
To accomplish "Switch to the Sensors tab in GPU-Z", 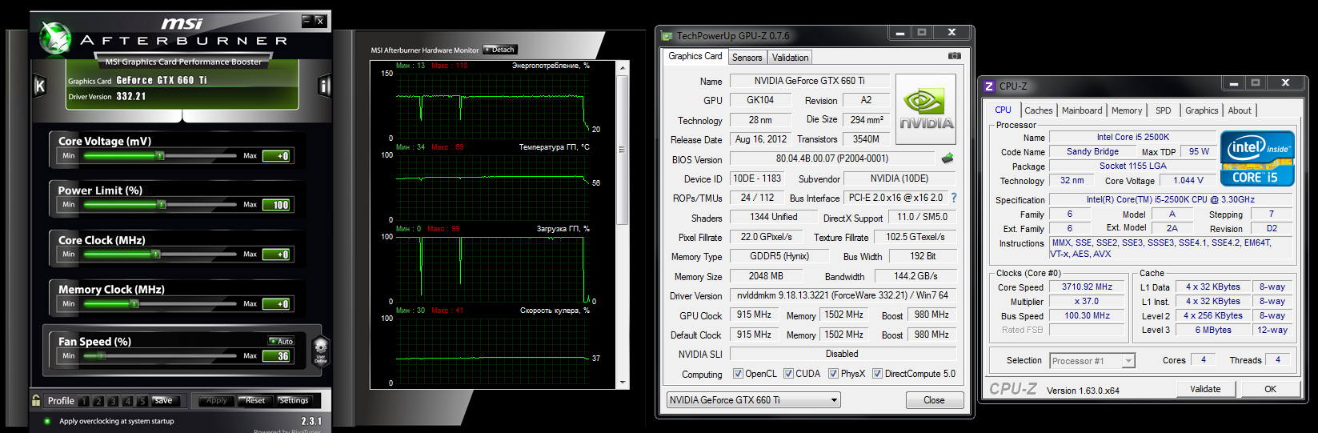I will [x=747, y=58].
